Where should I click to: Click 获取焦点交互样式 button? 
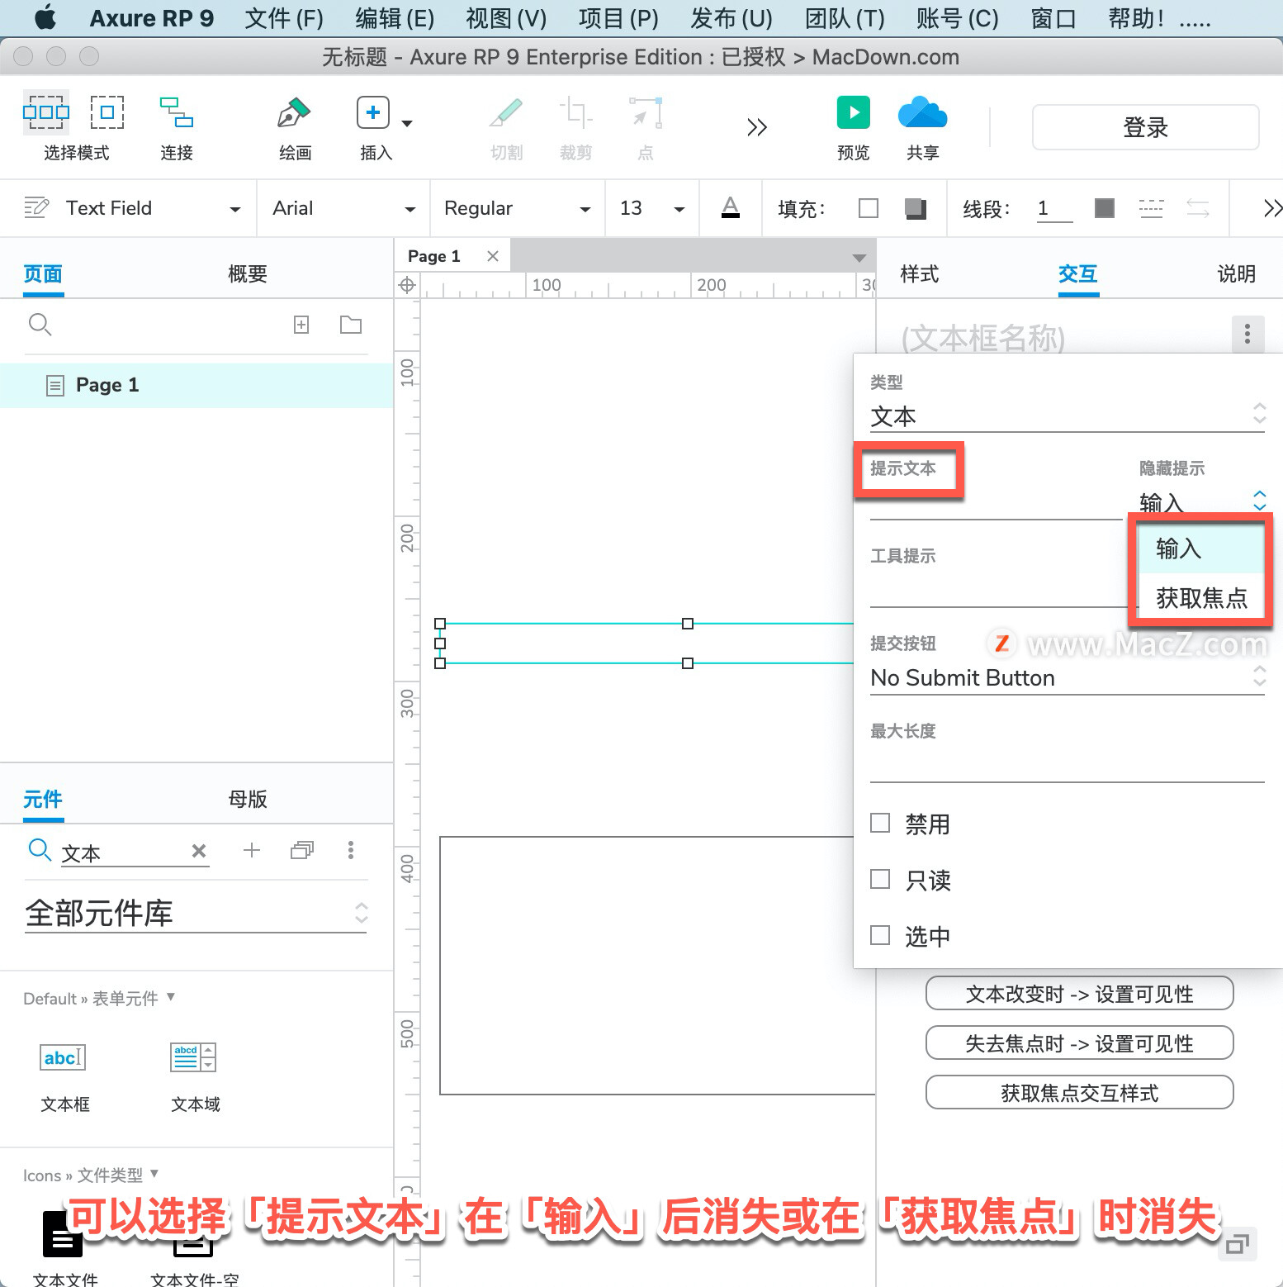point(1080,1093)
